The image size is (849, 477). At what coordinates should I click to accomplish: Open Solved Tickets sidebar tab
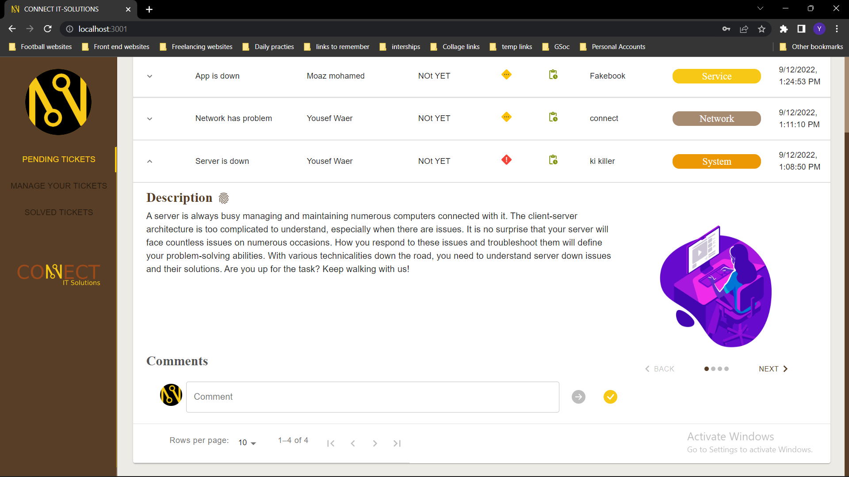click(x=59, y=212)
